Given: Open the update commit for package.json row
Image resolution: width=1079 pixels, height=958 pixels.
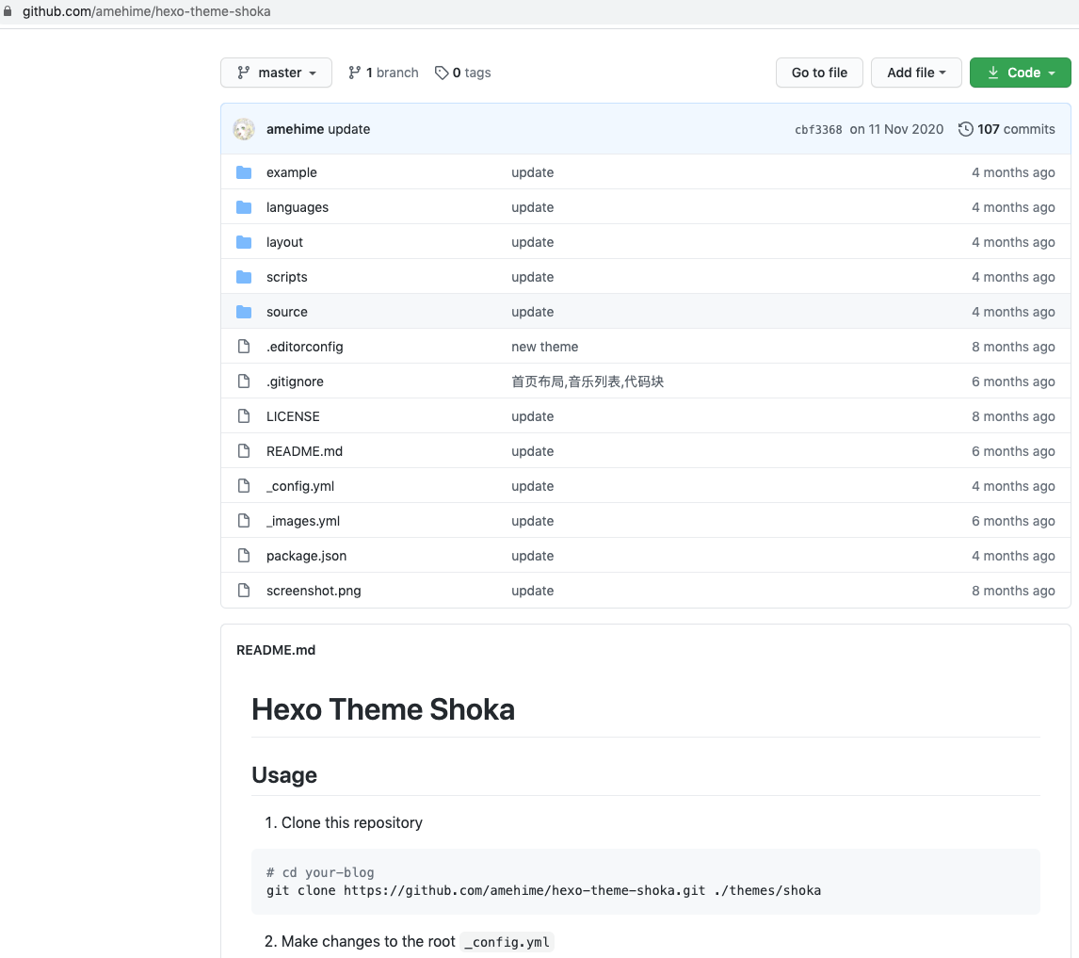Looking at the screenshot, I should coord(533,556).
